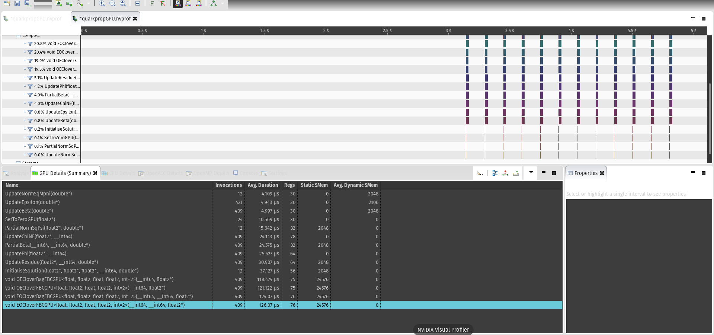The image size is (714, 335).
Task: Click the magnifier run/search icon
Action: [x=80, y=3]
